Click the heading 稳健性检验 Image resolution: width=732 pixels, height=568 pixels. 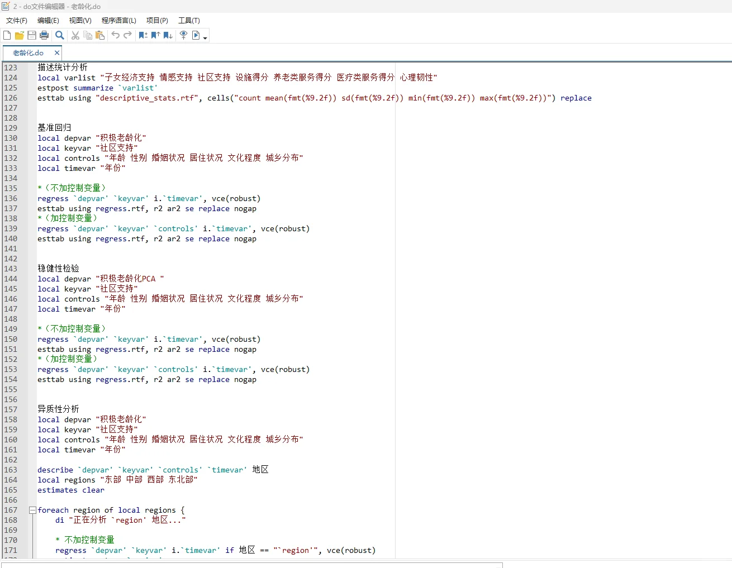pyautogui.click(x=58, y=269)
